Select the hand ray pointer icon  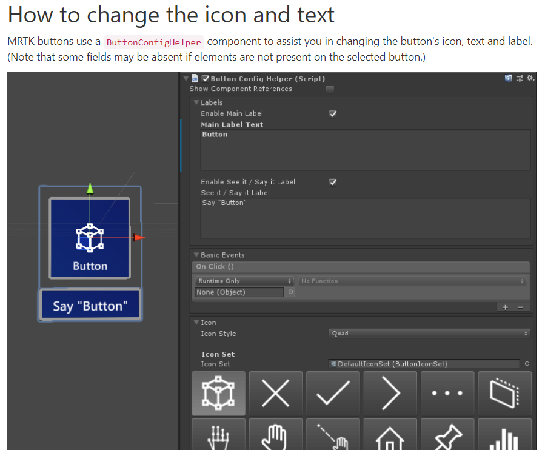333,434
